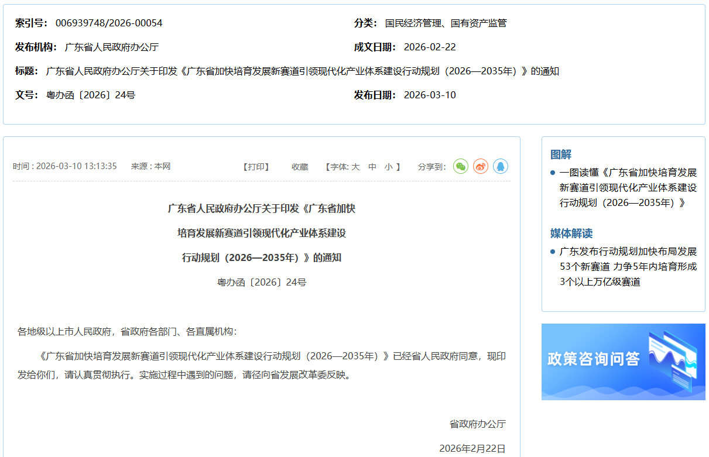Click the QQ share icon
This screenshot has width=709, height=457.
tap(500, 167)
